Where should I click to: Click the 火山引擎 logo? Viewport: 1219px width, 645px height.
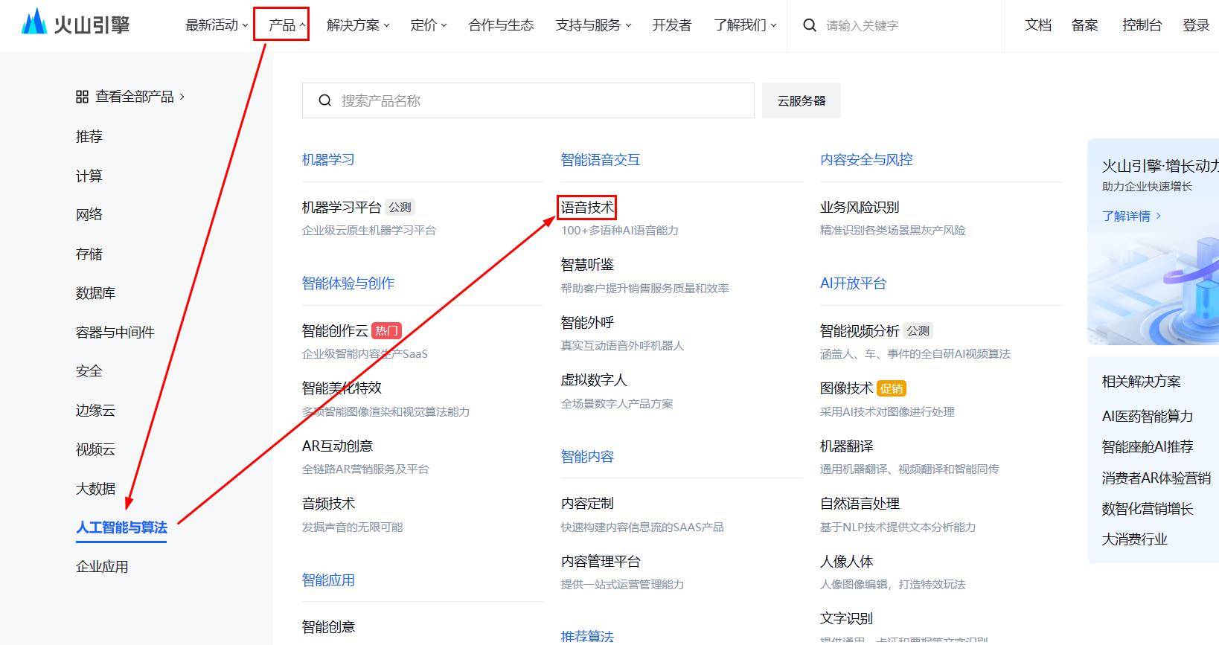(x=75, y=23)
